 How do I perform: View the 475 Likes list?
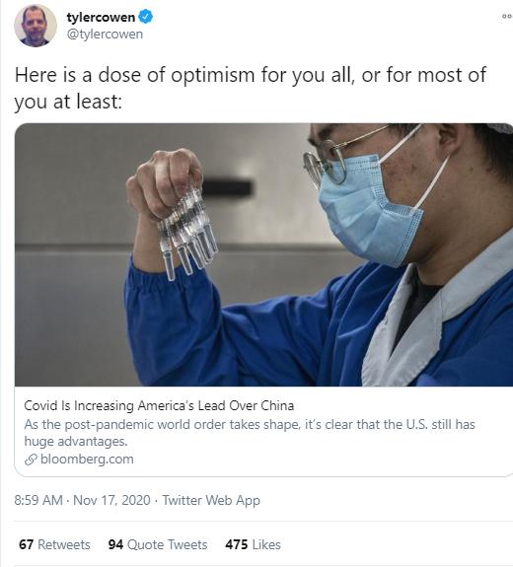click(253, 544)
